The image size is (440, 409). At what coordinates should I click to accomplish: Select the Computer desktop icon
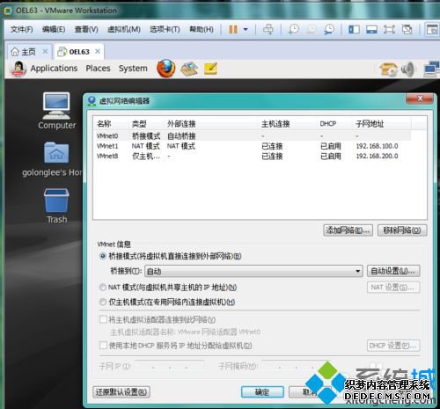56,111
